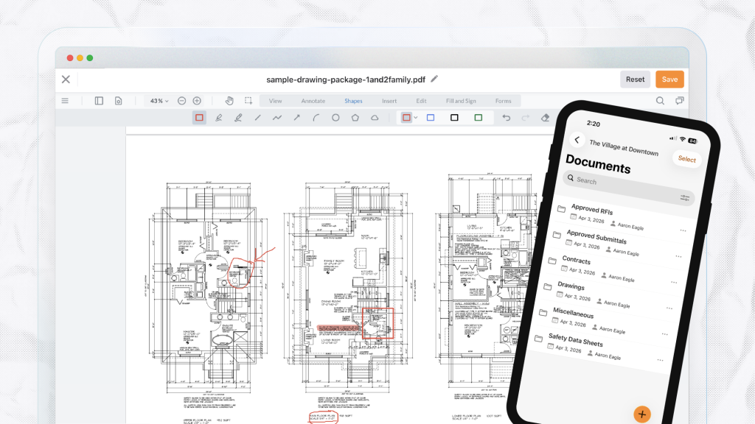This screenshot has height=424, width=755.
Task: Open more options for Safety Data Sheets
Action: [660, 360]
